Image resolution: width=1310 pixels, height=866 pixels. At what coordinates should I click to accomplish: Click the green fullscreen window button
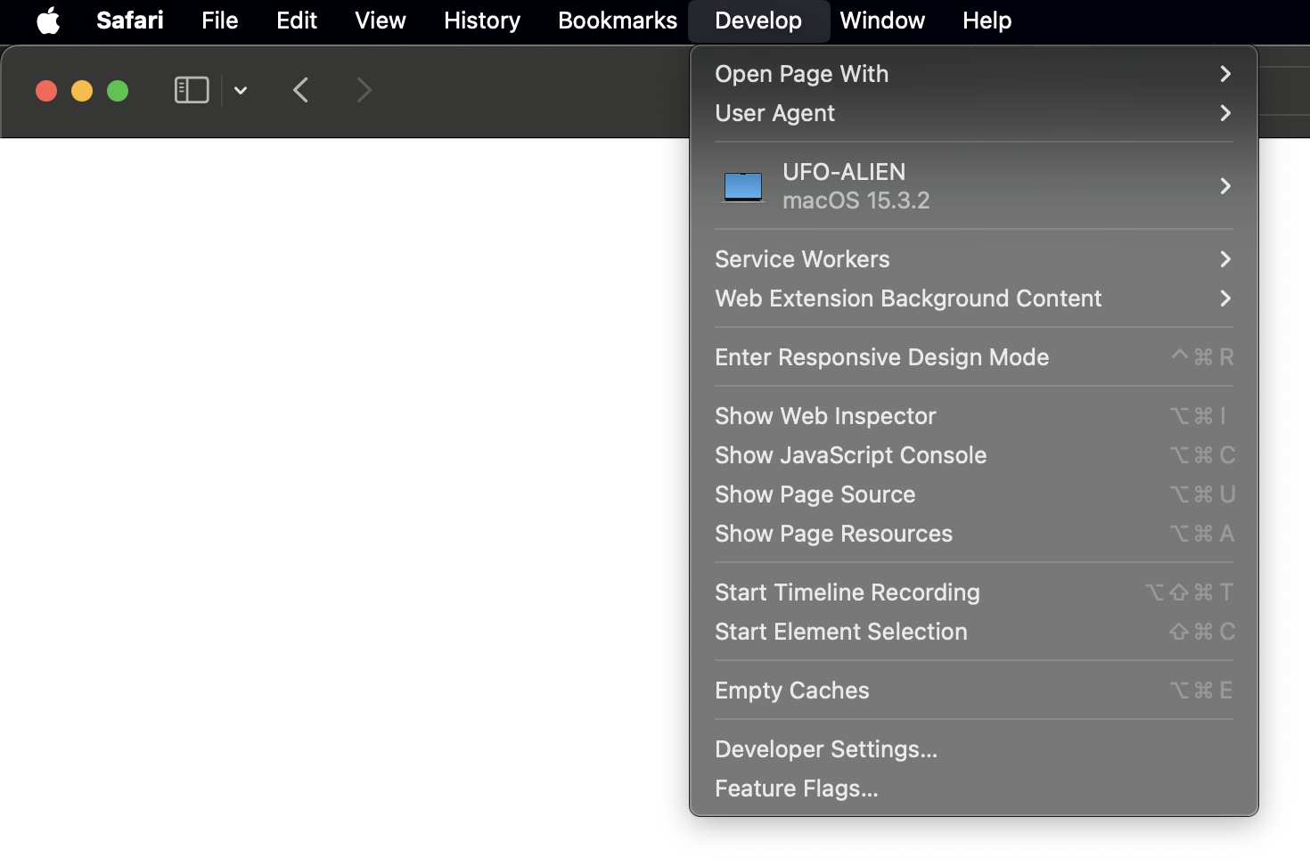pos(118,91)
